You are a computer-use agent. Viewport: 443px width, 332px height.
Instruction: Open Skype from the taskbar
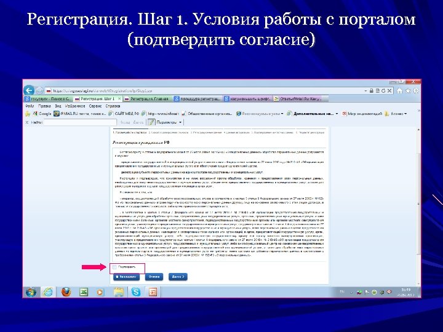[136, 292]
